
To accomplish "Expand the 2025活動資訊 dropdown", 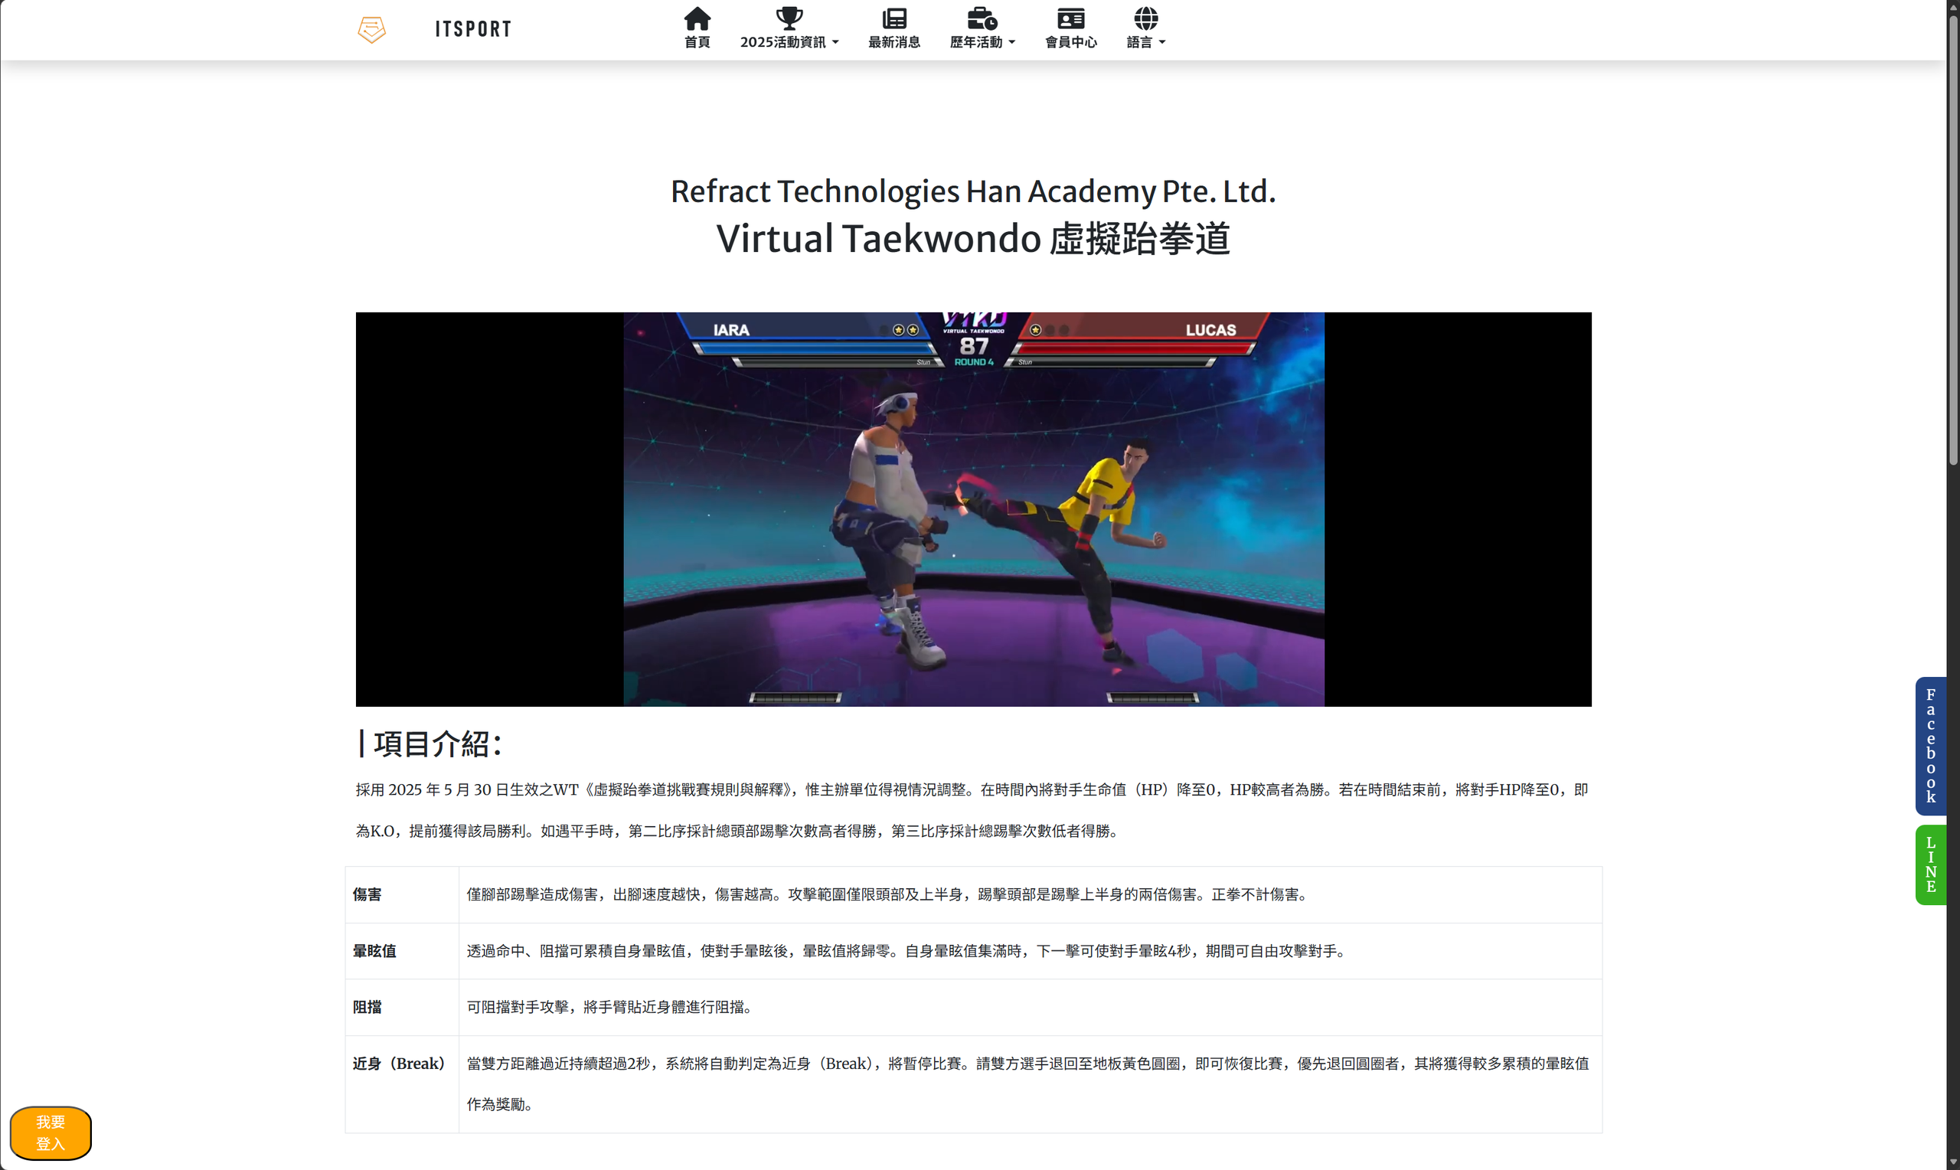I will tap(789, 42).
